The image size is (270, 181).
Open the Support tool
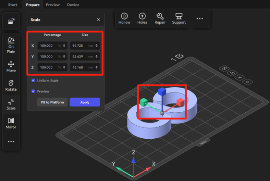[179, 18]
